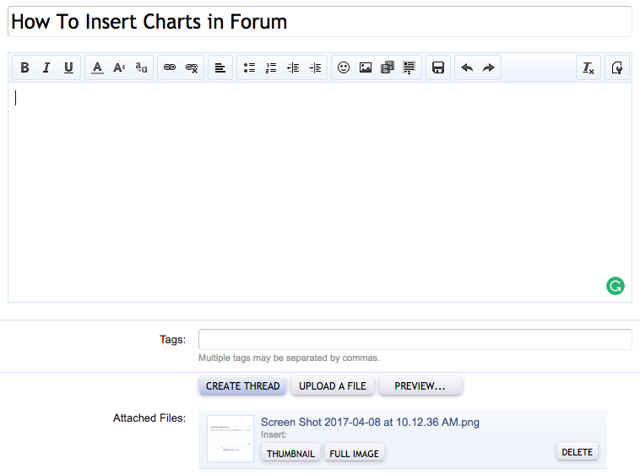
Task: Click the insert image icon
Action: click(x=366, y=68)
